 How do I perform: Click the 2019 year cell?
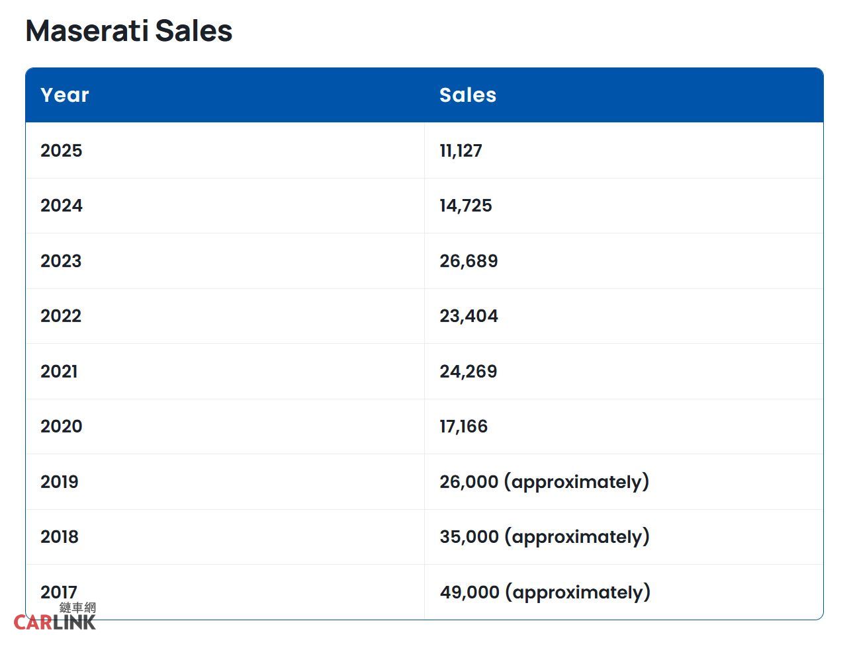point(60,482)
